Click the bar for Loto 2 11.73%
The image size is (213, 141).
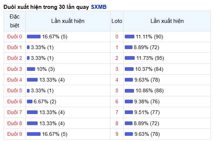[x=130, y=58]
